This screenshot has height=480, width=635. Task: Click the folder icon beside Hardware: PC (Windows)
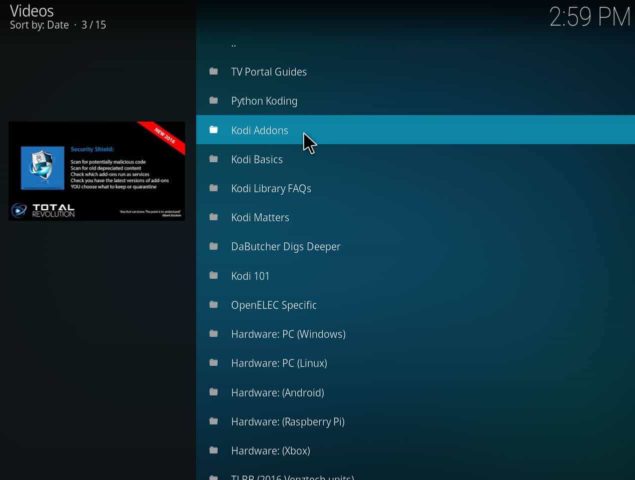[214, 334]
